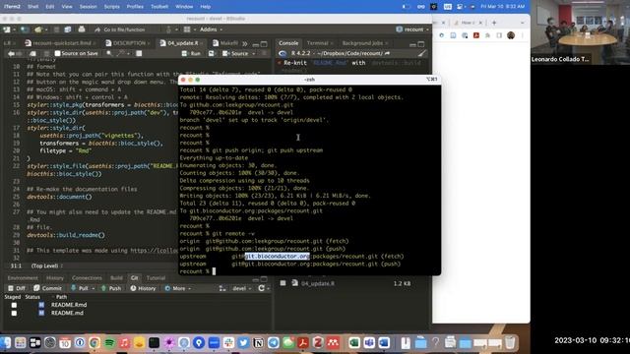Open Spotify from the dock
This screenshot has width=630, height=354.
[109, 343]
